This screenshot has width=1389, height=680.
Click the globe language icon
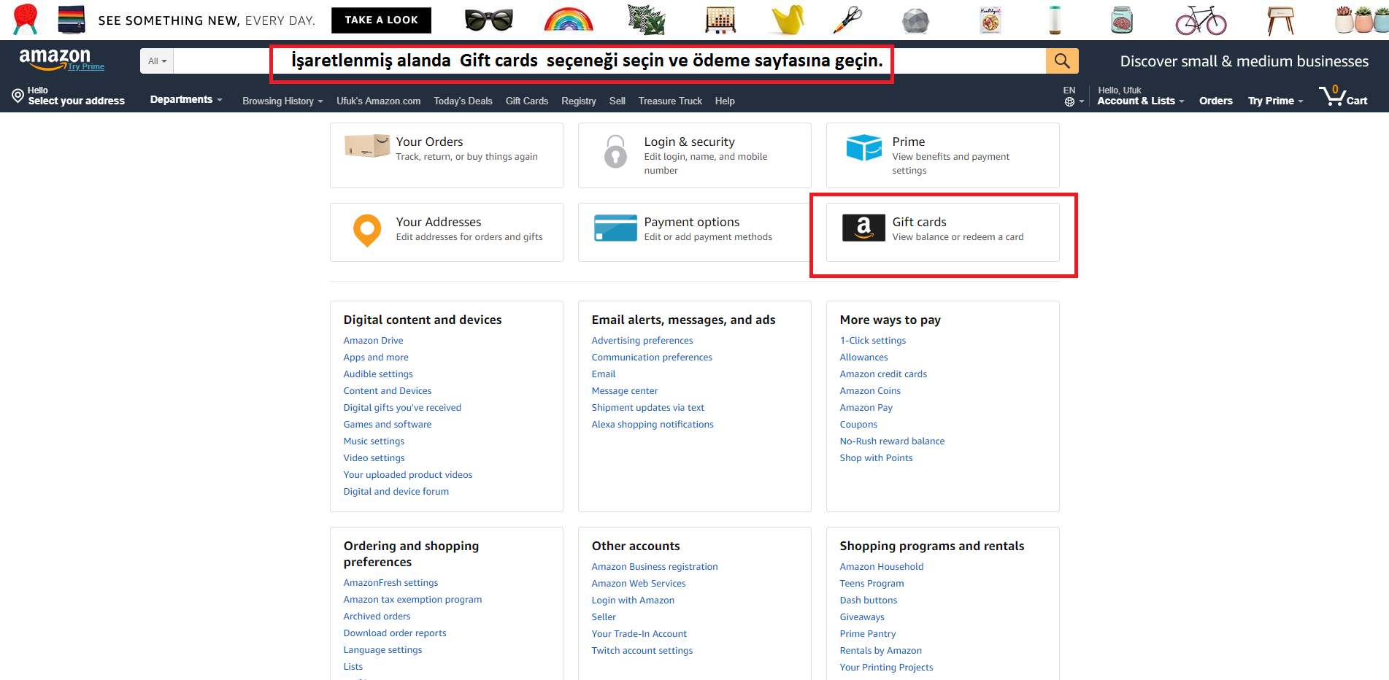click(1069, 101)
